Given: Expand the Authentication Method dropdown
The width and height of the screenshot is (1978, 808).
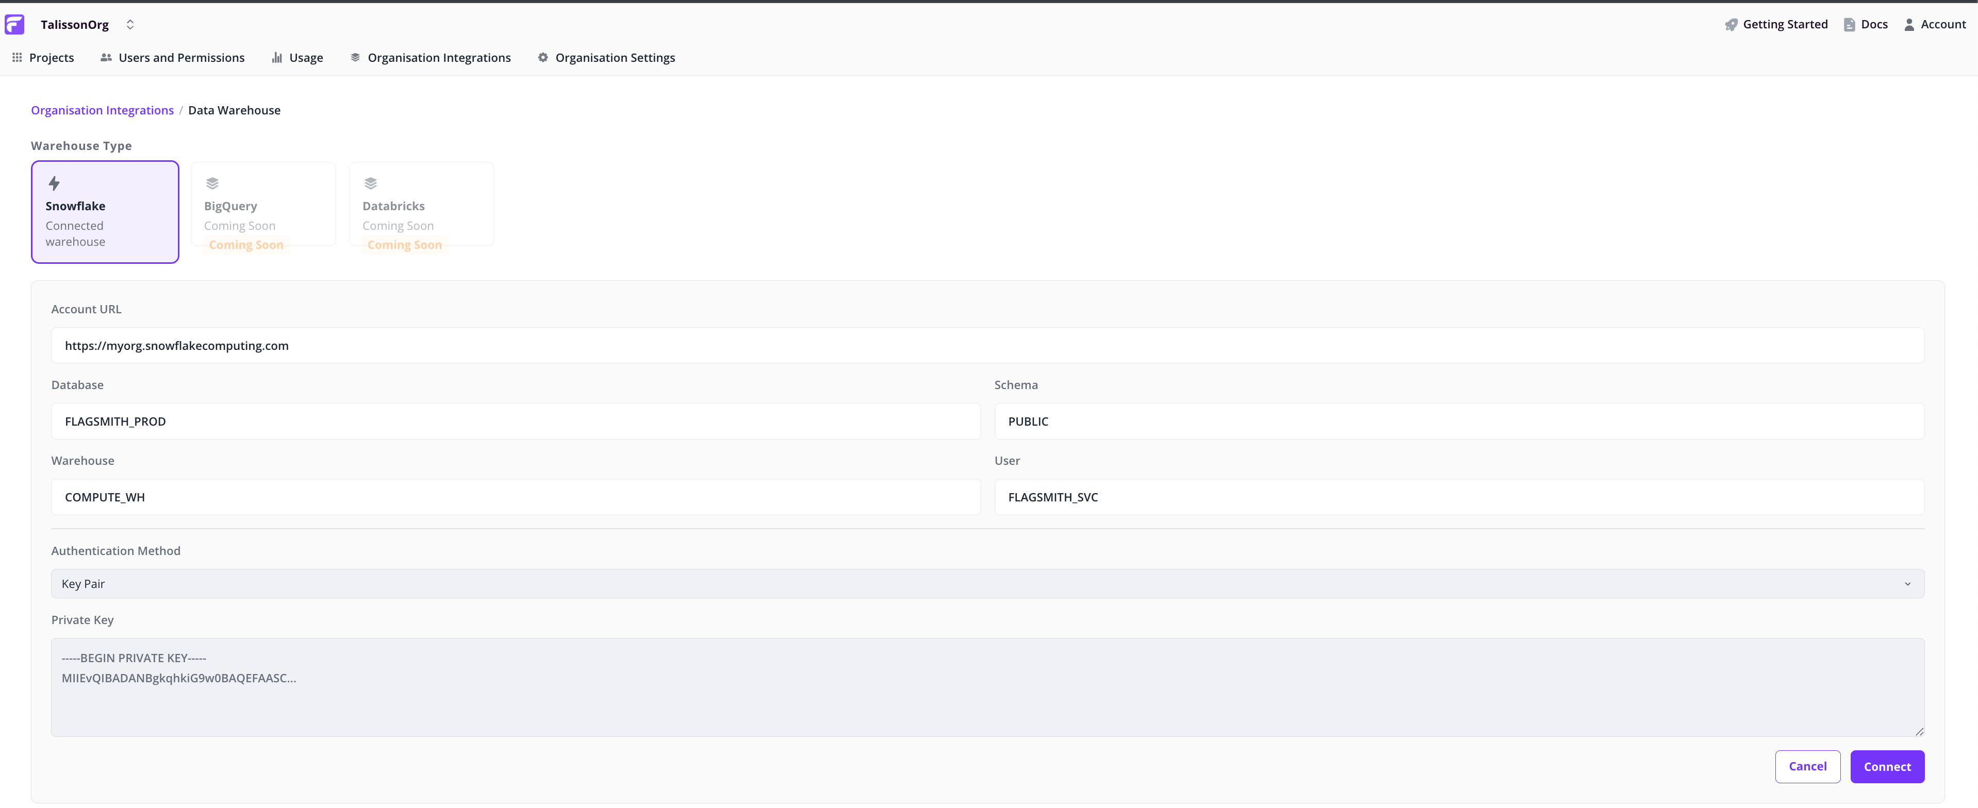Looking at the screenshot, I should click(987, 584).
